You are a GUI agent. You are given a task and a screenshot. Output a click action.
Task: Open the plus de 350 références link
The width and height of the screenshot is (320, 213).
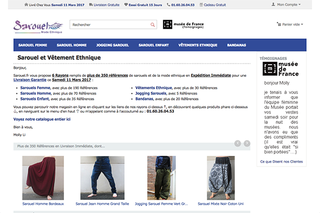pos(108,75)
